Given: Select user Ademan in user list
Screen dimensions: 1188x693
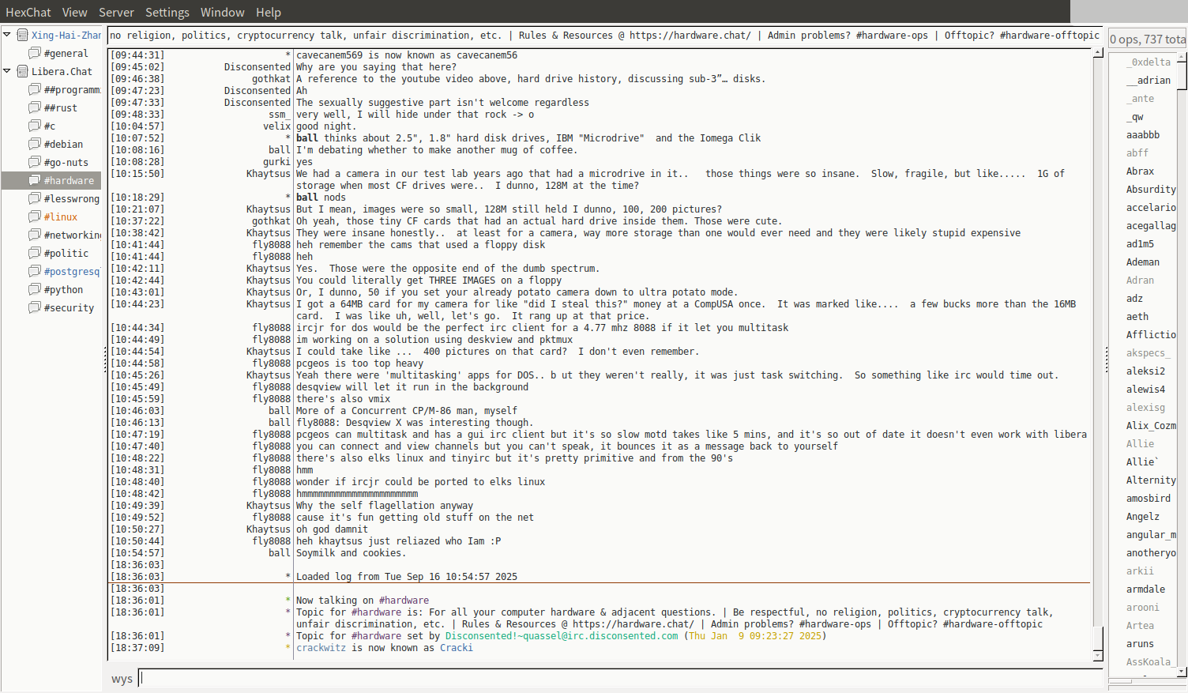Looking at the screenshot, I should coord(1143,262).
